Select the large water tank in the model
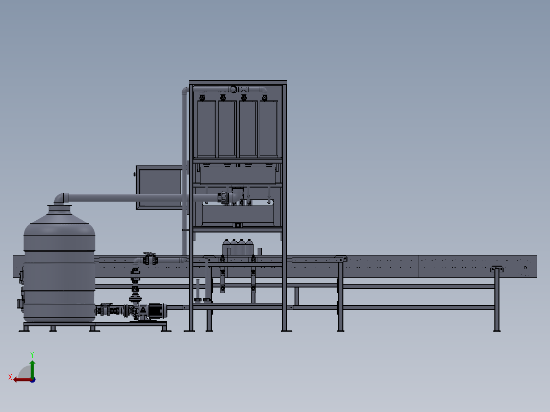The image size is (550, 412). [59, 264]
